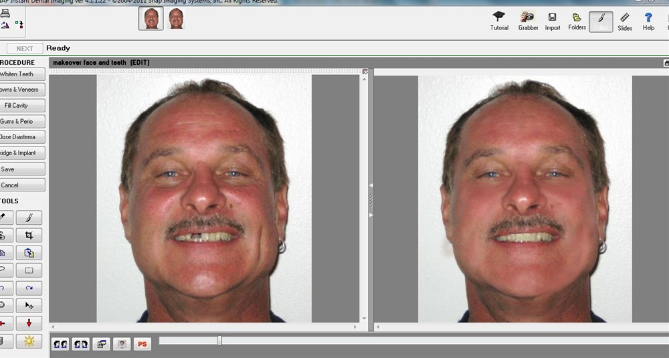Select the lasso selection tool
Image resolution: width=669 pixels, height=358 pixels.
tap(6, 270)
